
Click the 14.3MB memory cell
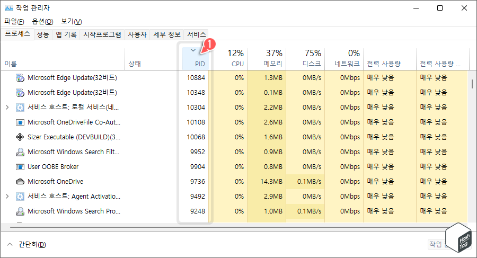pos(267,182)
